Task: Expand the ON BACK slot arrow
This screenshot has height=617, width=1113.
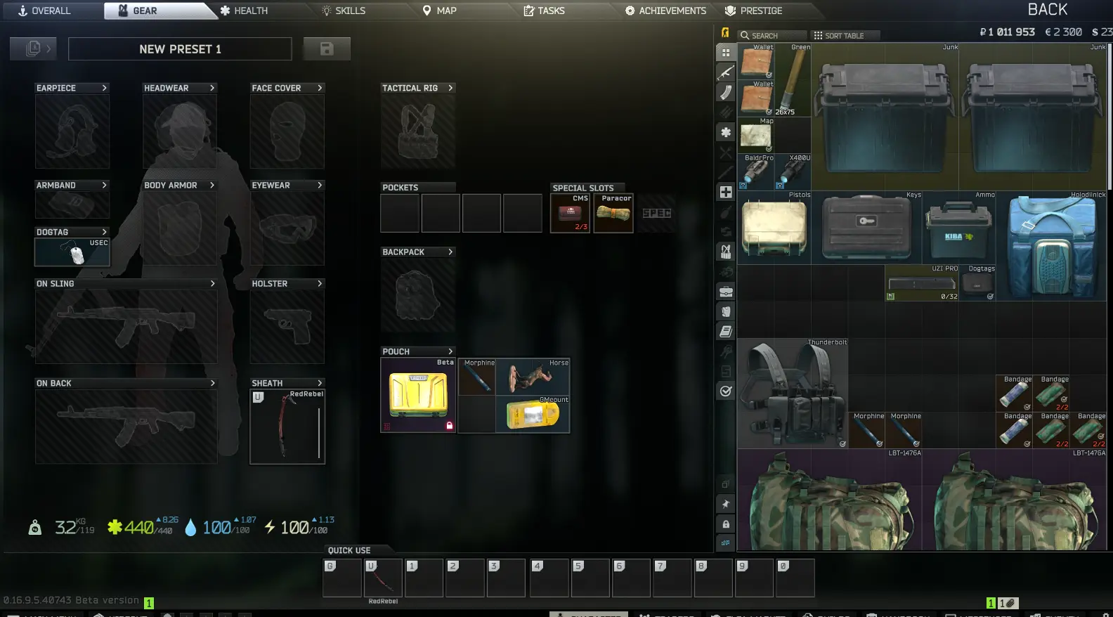Action: coord(212,383)
